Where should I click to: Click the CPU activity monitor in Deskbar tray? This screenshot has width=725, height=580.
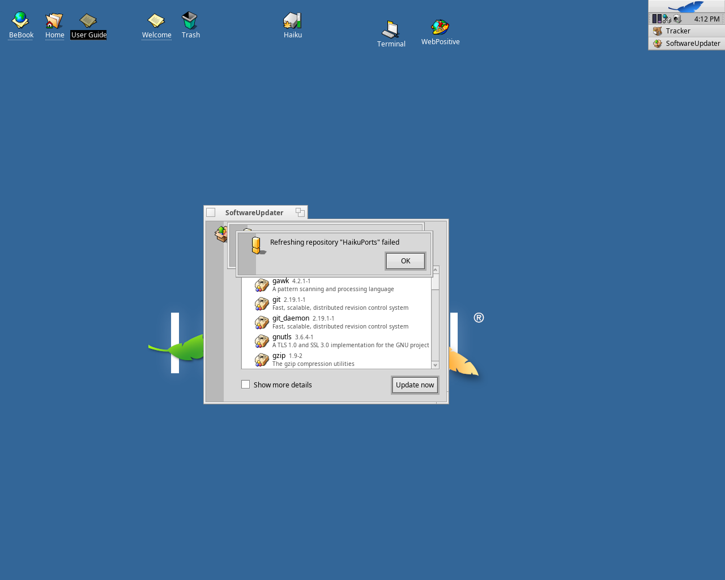point(656,19)
